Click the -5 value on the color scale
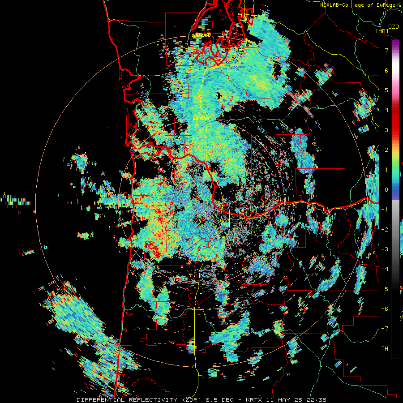This screenshot has width=403, height=403. point(385,289)
